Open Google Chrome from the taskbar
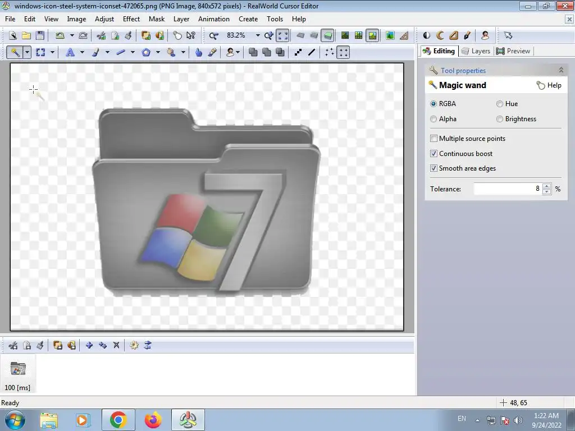This screenshot has width=575, height=431. coord(118,420)
